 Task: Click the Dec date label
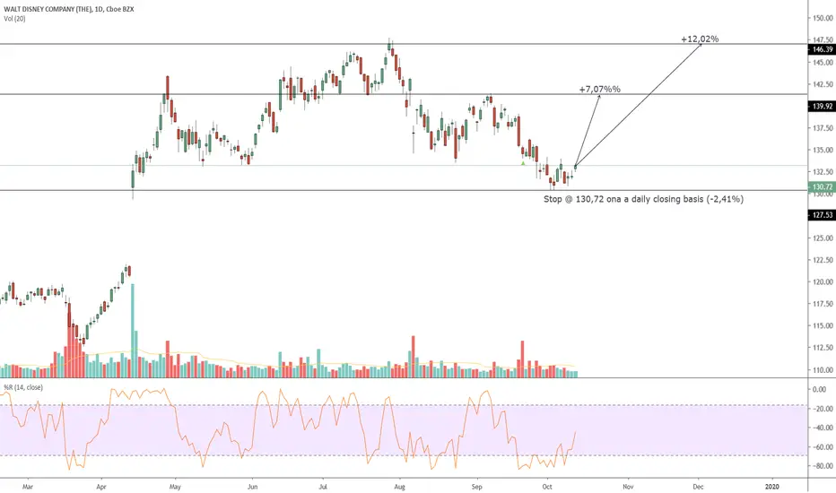tap(698, 487)
